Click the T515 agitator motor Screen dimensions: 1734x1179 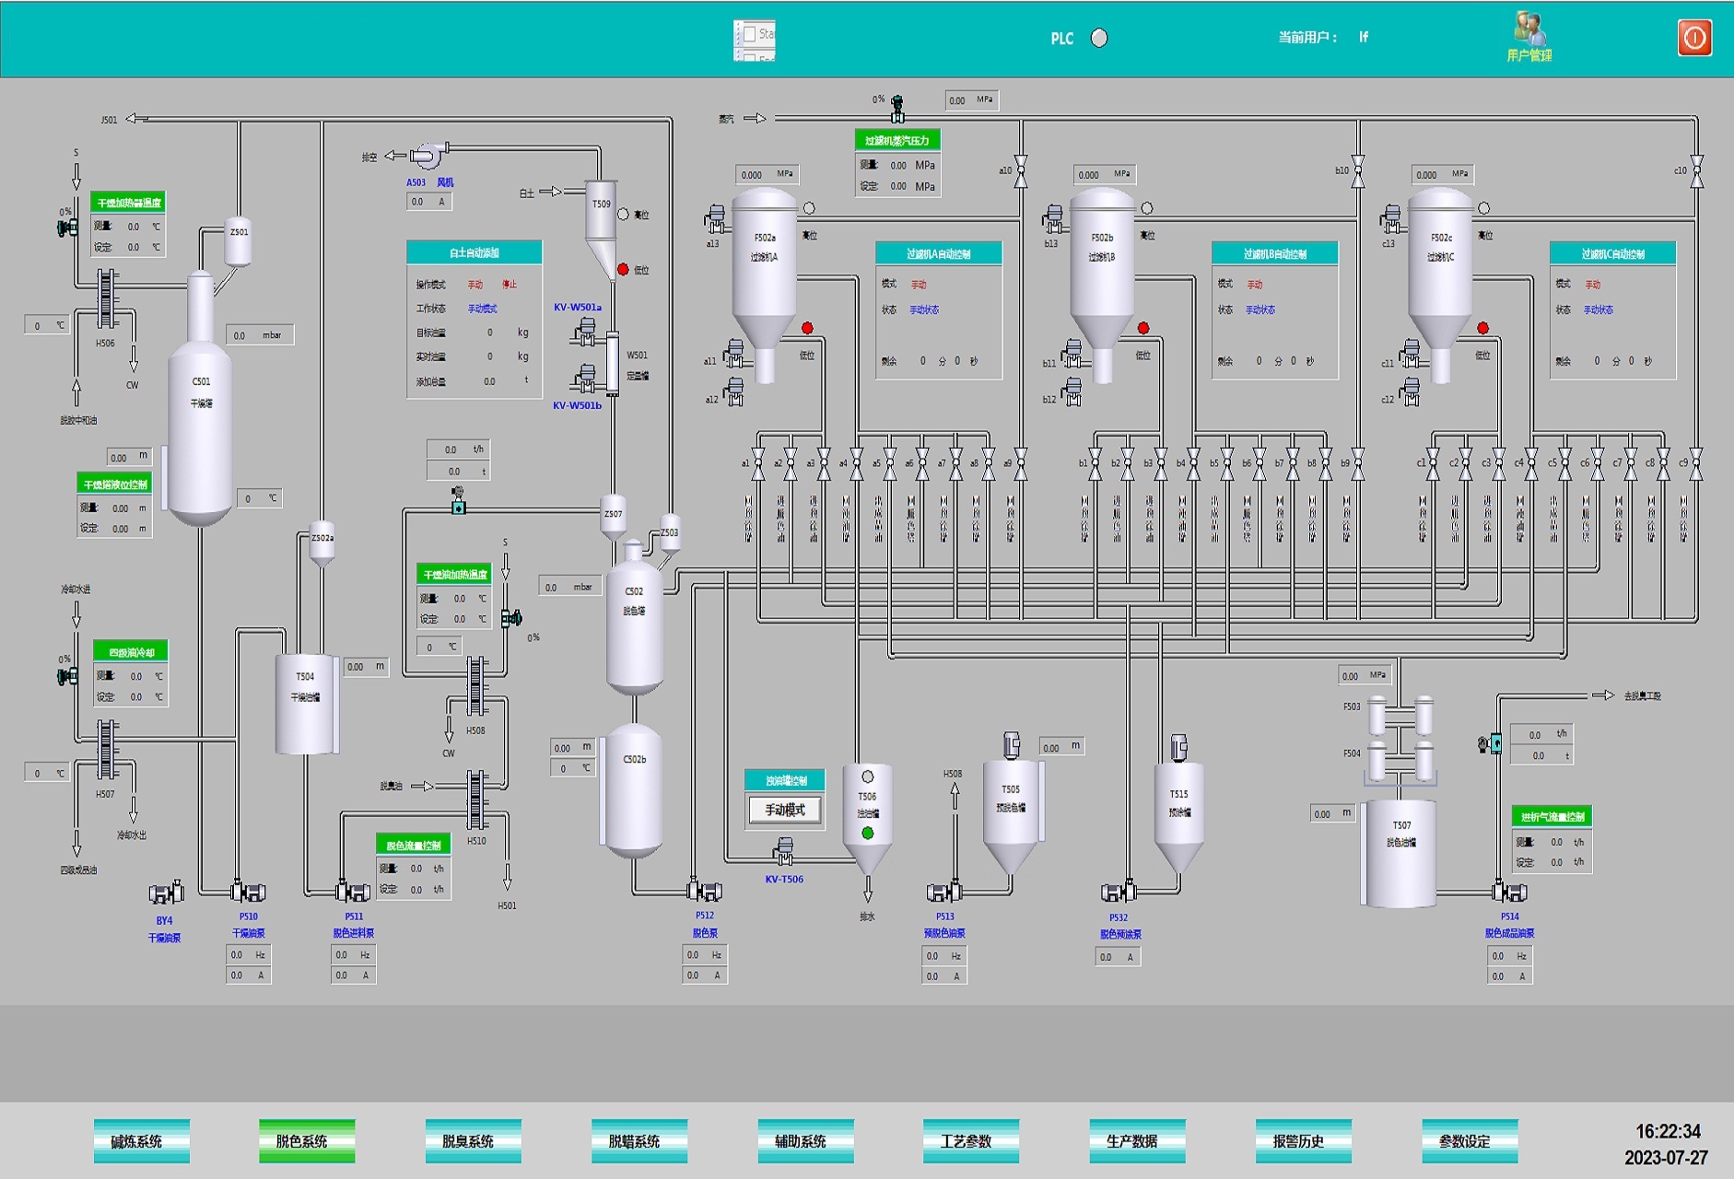click(1178, 748)
